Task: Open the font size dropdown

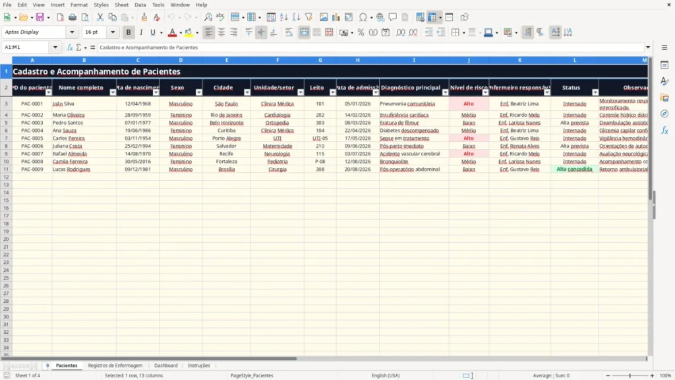Action: [113, 32]
